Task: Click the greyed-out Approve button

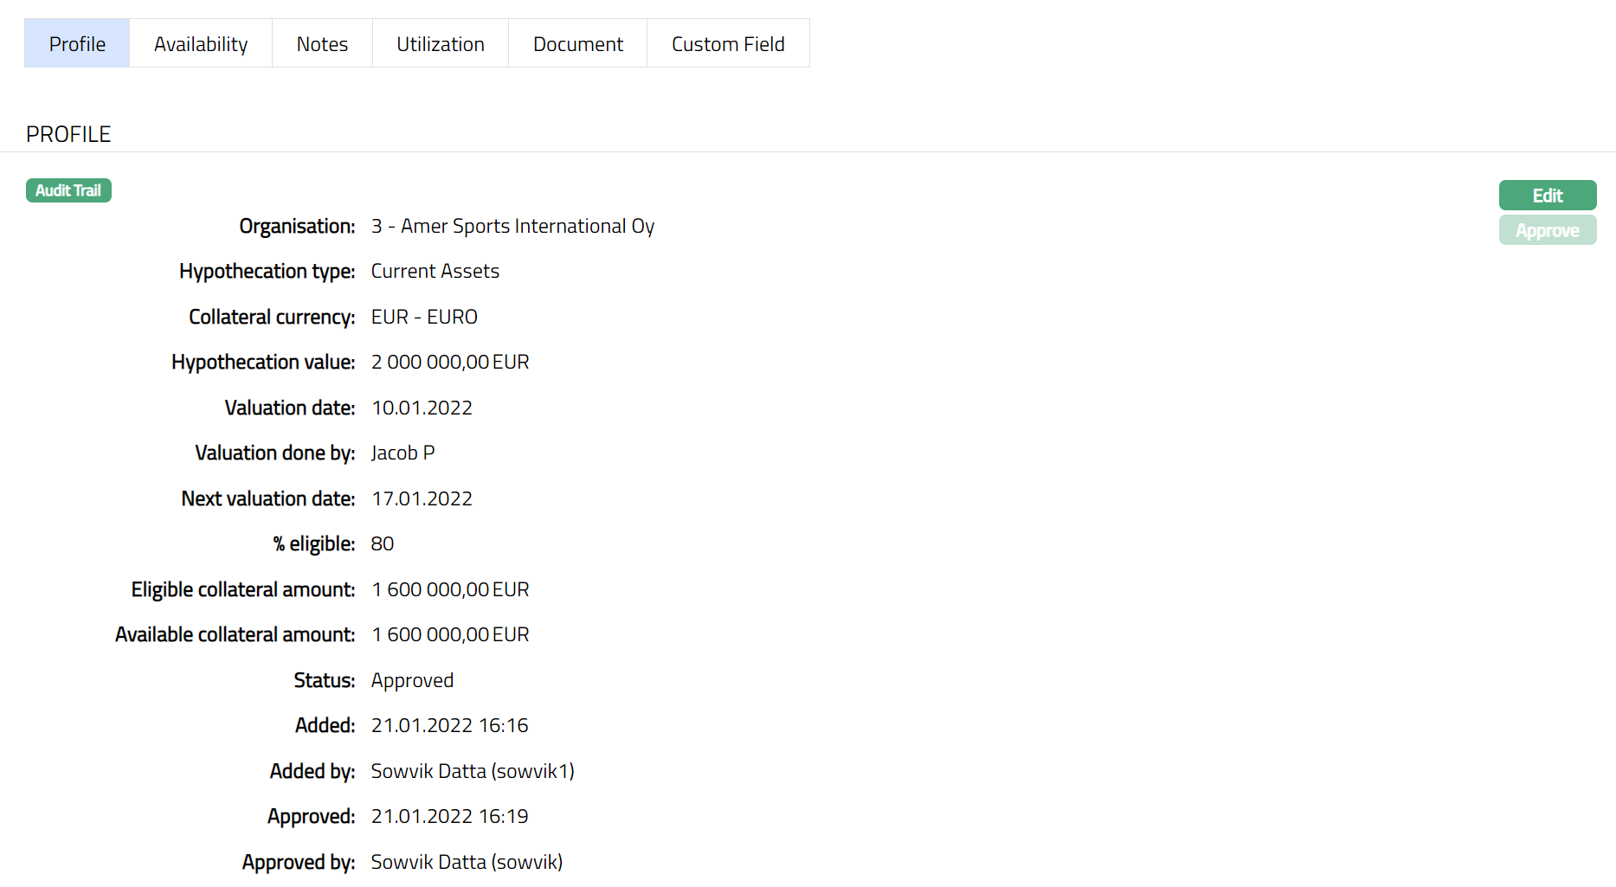Action: pos(1547,231)
